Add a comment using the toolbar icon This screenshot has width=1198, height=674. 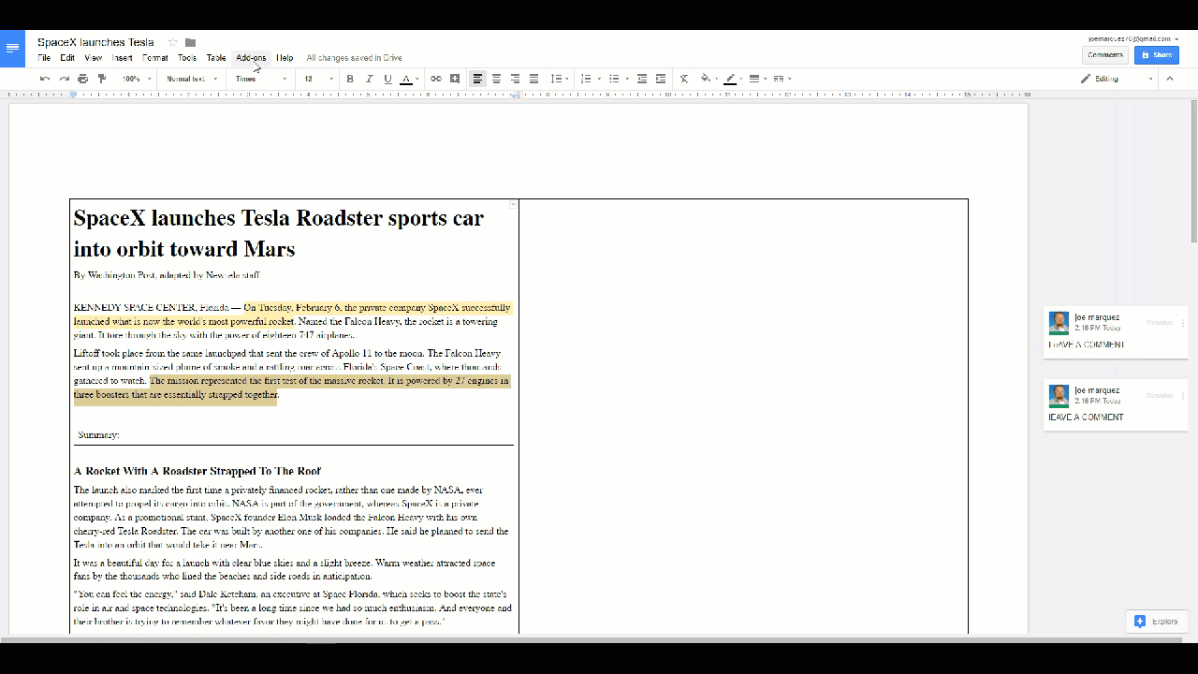(455, 79)
